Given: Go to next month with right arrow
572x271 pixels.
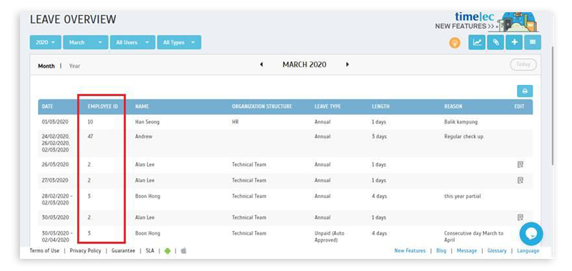Looking at the screenshot, I should [x=347, y=64].
